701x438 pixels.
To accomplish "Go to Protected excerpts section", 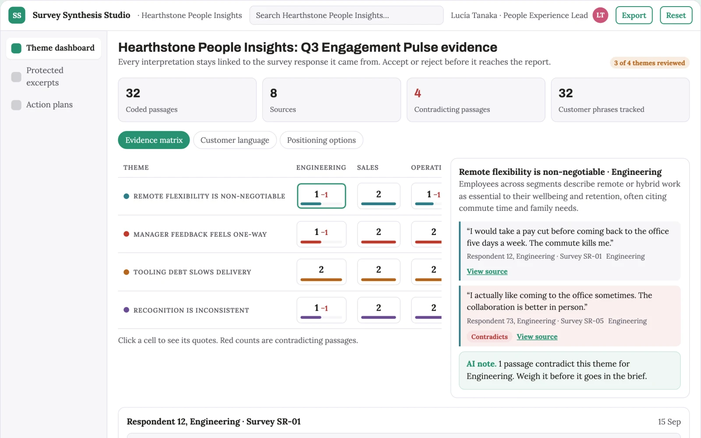I will pos(53,76).
